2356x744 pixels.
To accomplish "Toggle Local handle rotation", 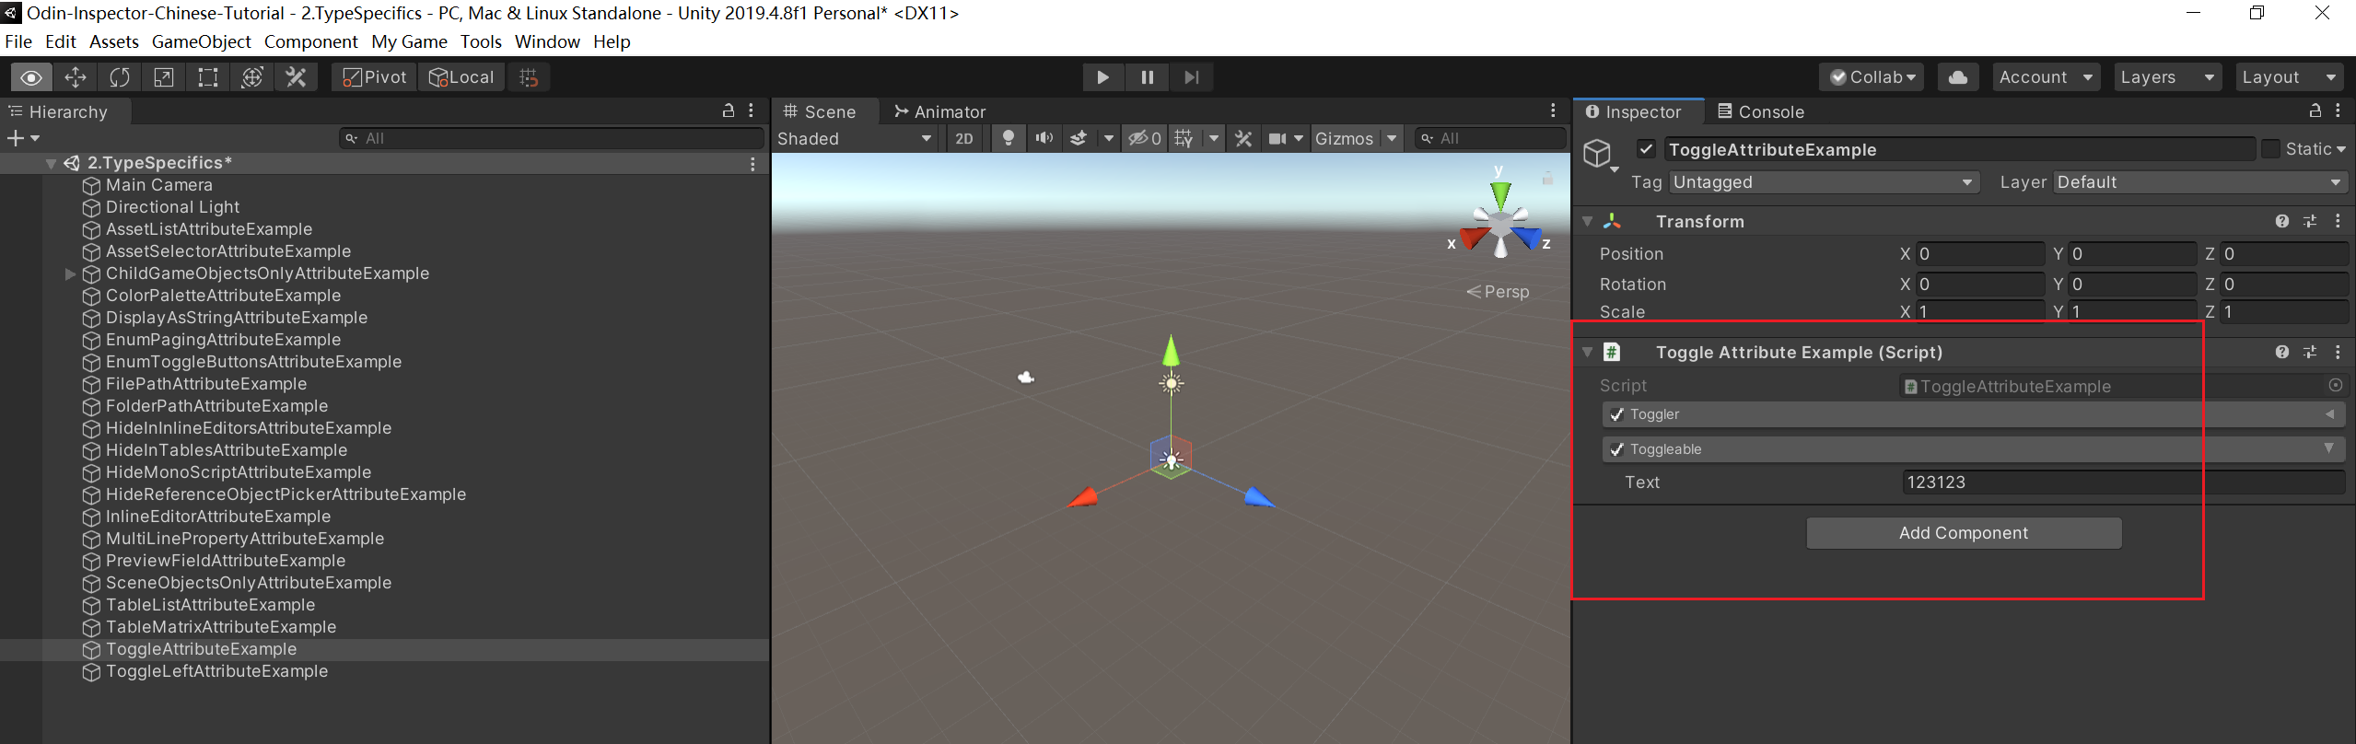I will (x=461, y=77).
